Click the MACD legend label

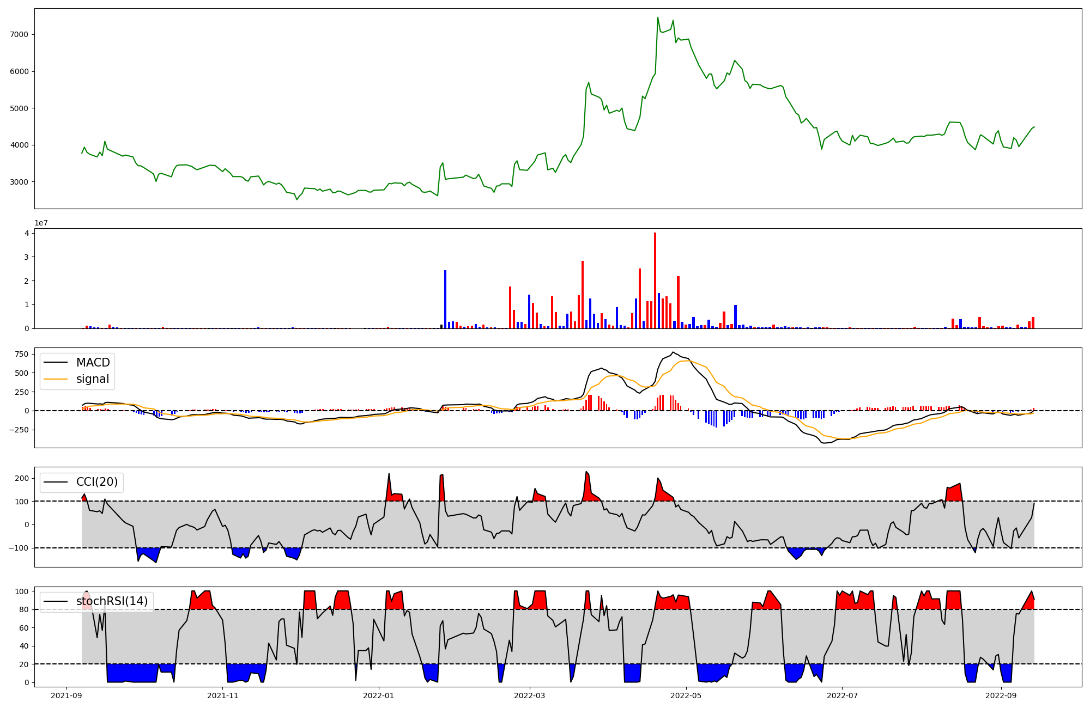(x=93, y=363)
